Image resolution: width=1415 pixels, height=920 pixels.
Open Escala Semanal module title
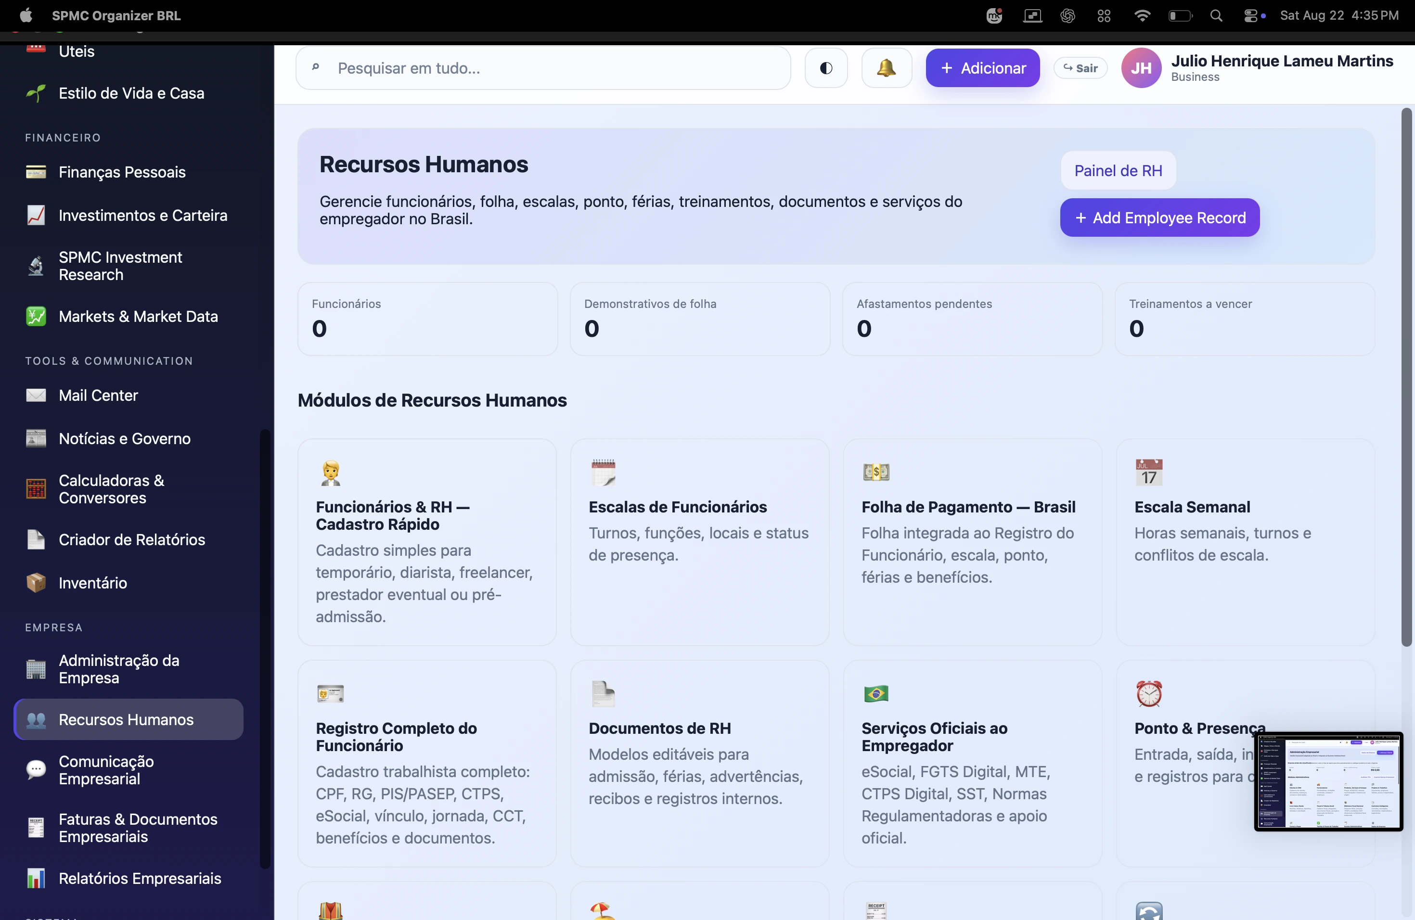1192,507
